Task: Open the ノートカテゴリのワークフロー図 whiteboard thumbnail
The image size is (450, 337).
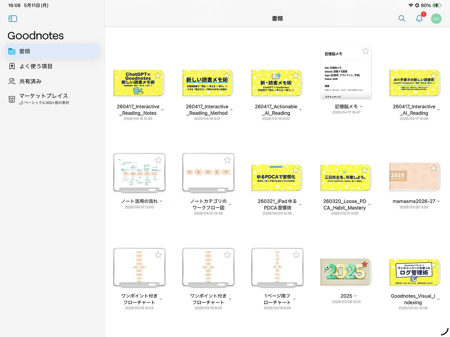Action: tap(208, 173)
